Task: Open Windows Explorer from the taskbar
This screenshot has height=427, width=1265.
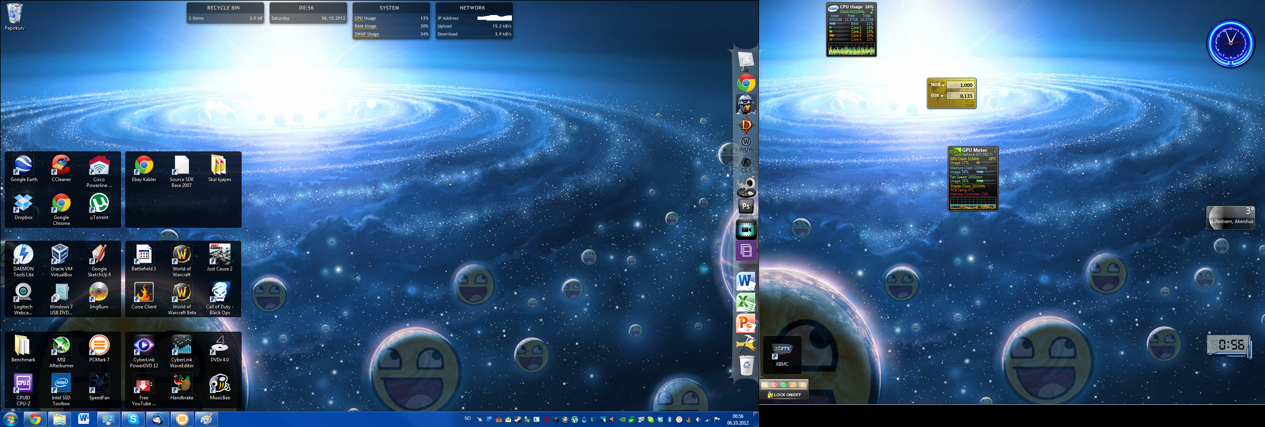Action: (x=59, y=419)
